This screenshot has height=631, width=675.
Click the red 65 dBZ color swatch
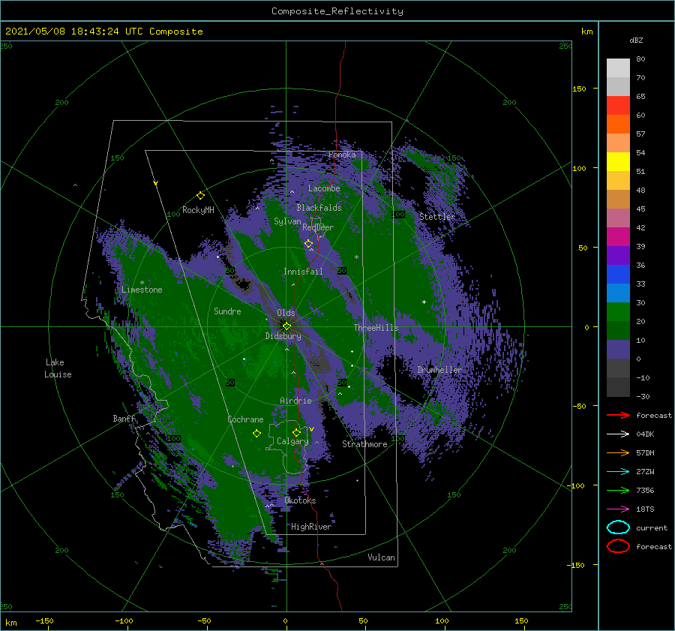(618, 106)
